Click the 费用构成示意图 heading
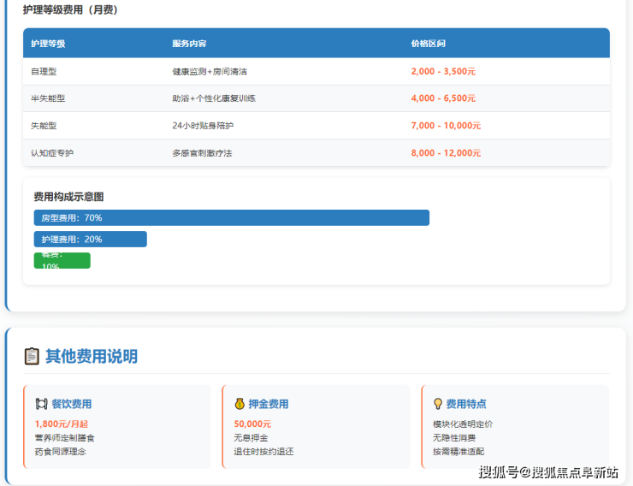 (x=68, y=197)
